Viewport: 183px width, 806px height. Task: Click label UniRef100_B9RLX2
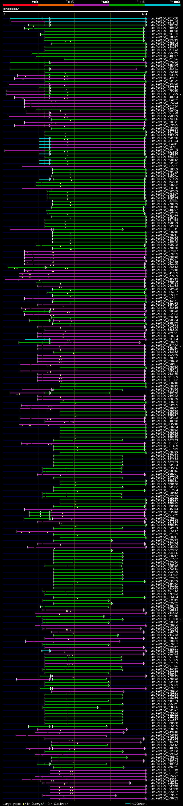point(164,81)
